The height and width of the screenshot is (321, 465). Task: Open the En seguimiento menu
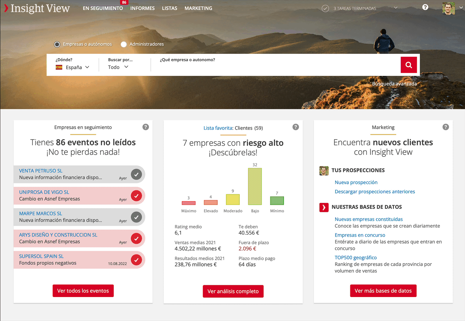103,8
